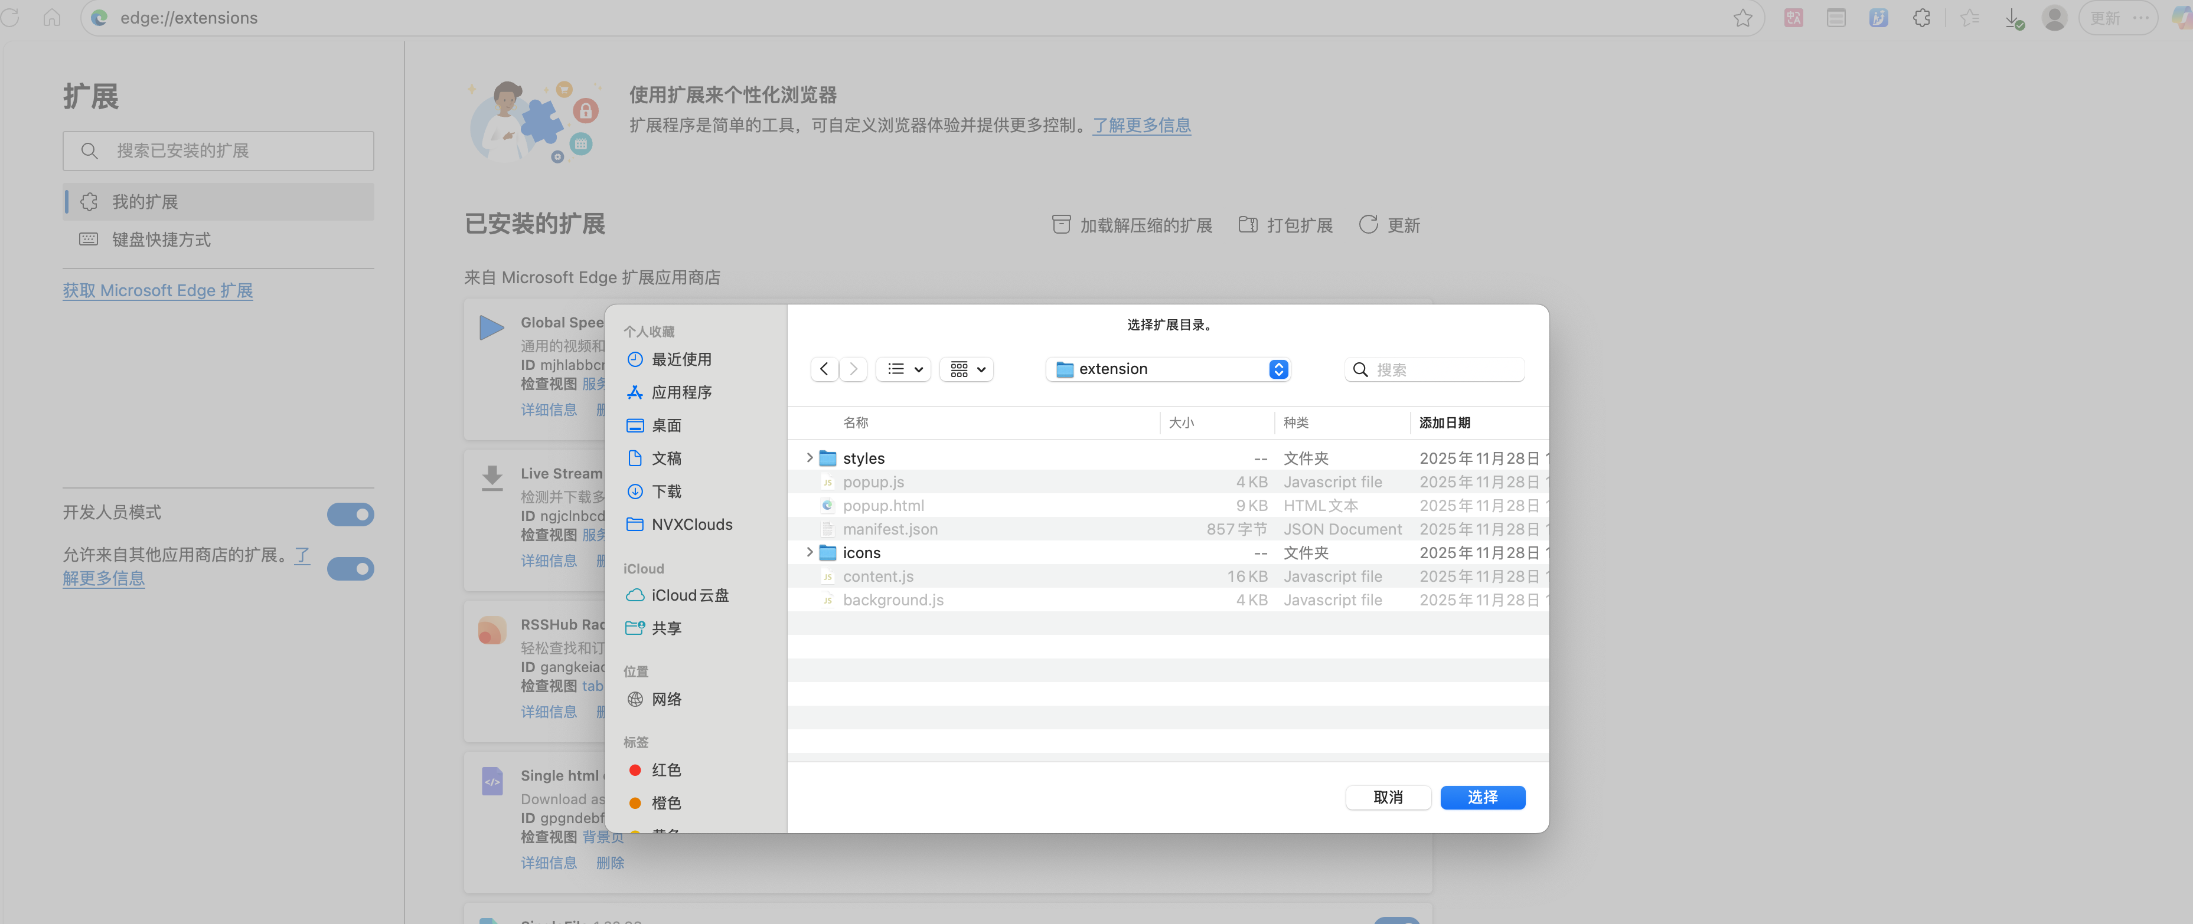Click the favorite star icon in address bar

tap(1742, 18)
